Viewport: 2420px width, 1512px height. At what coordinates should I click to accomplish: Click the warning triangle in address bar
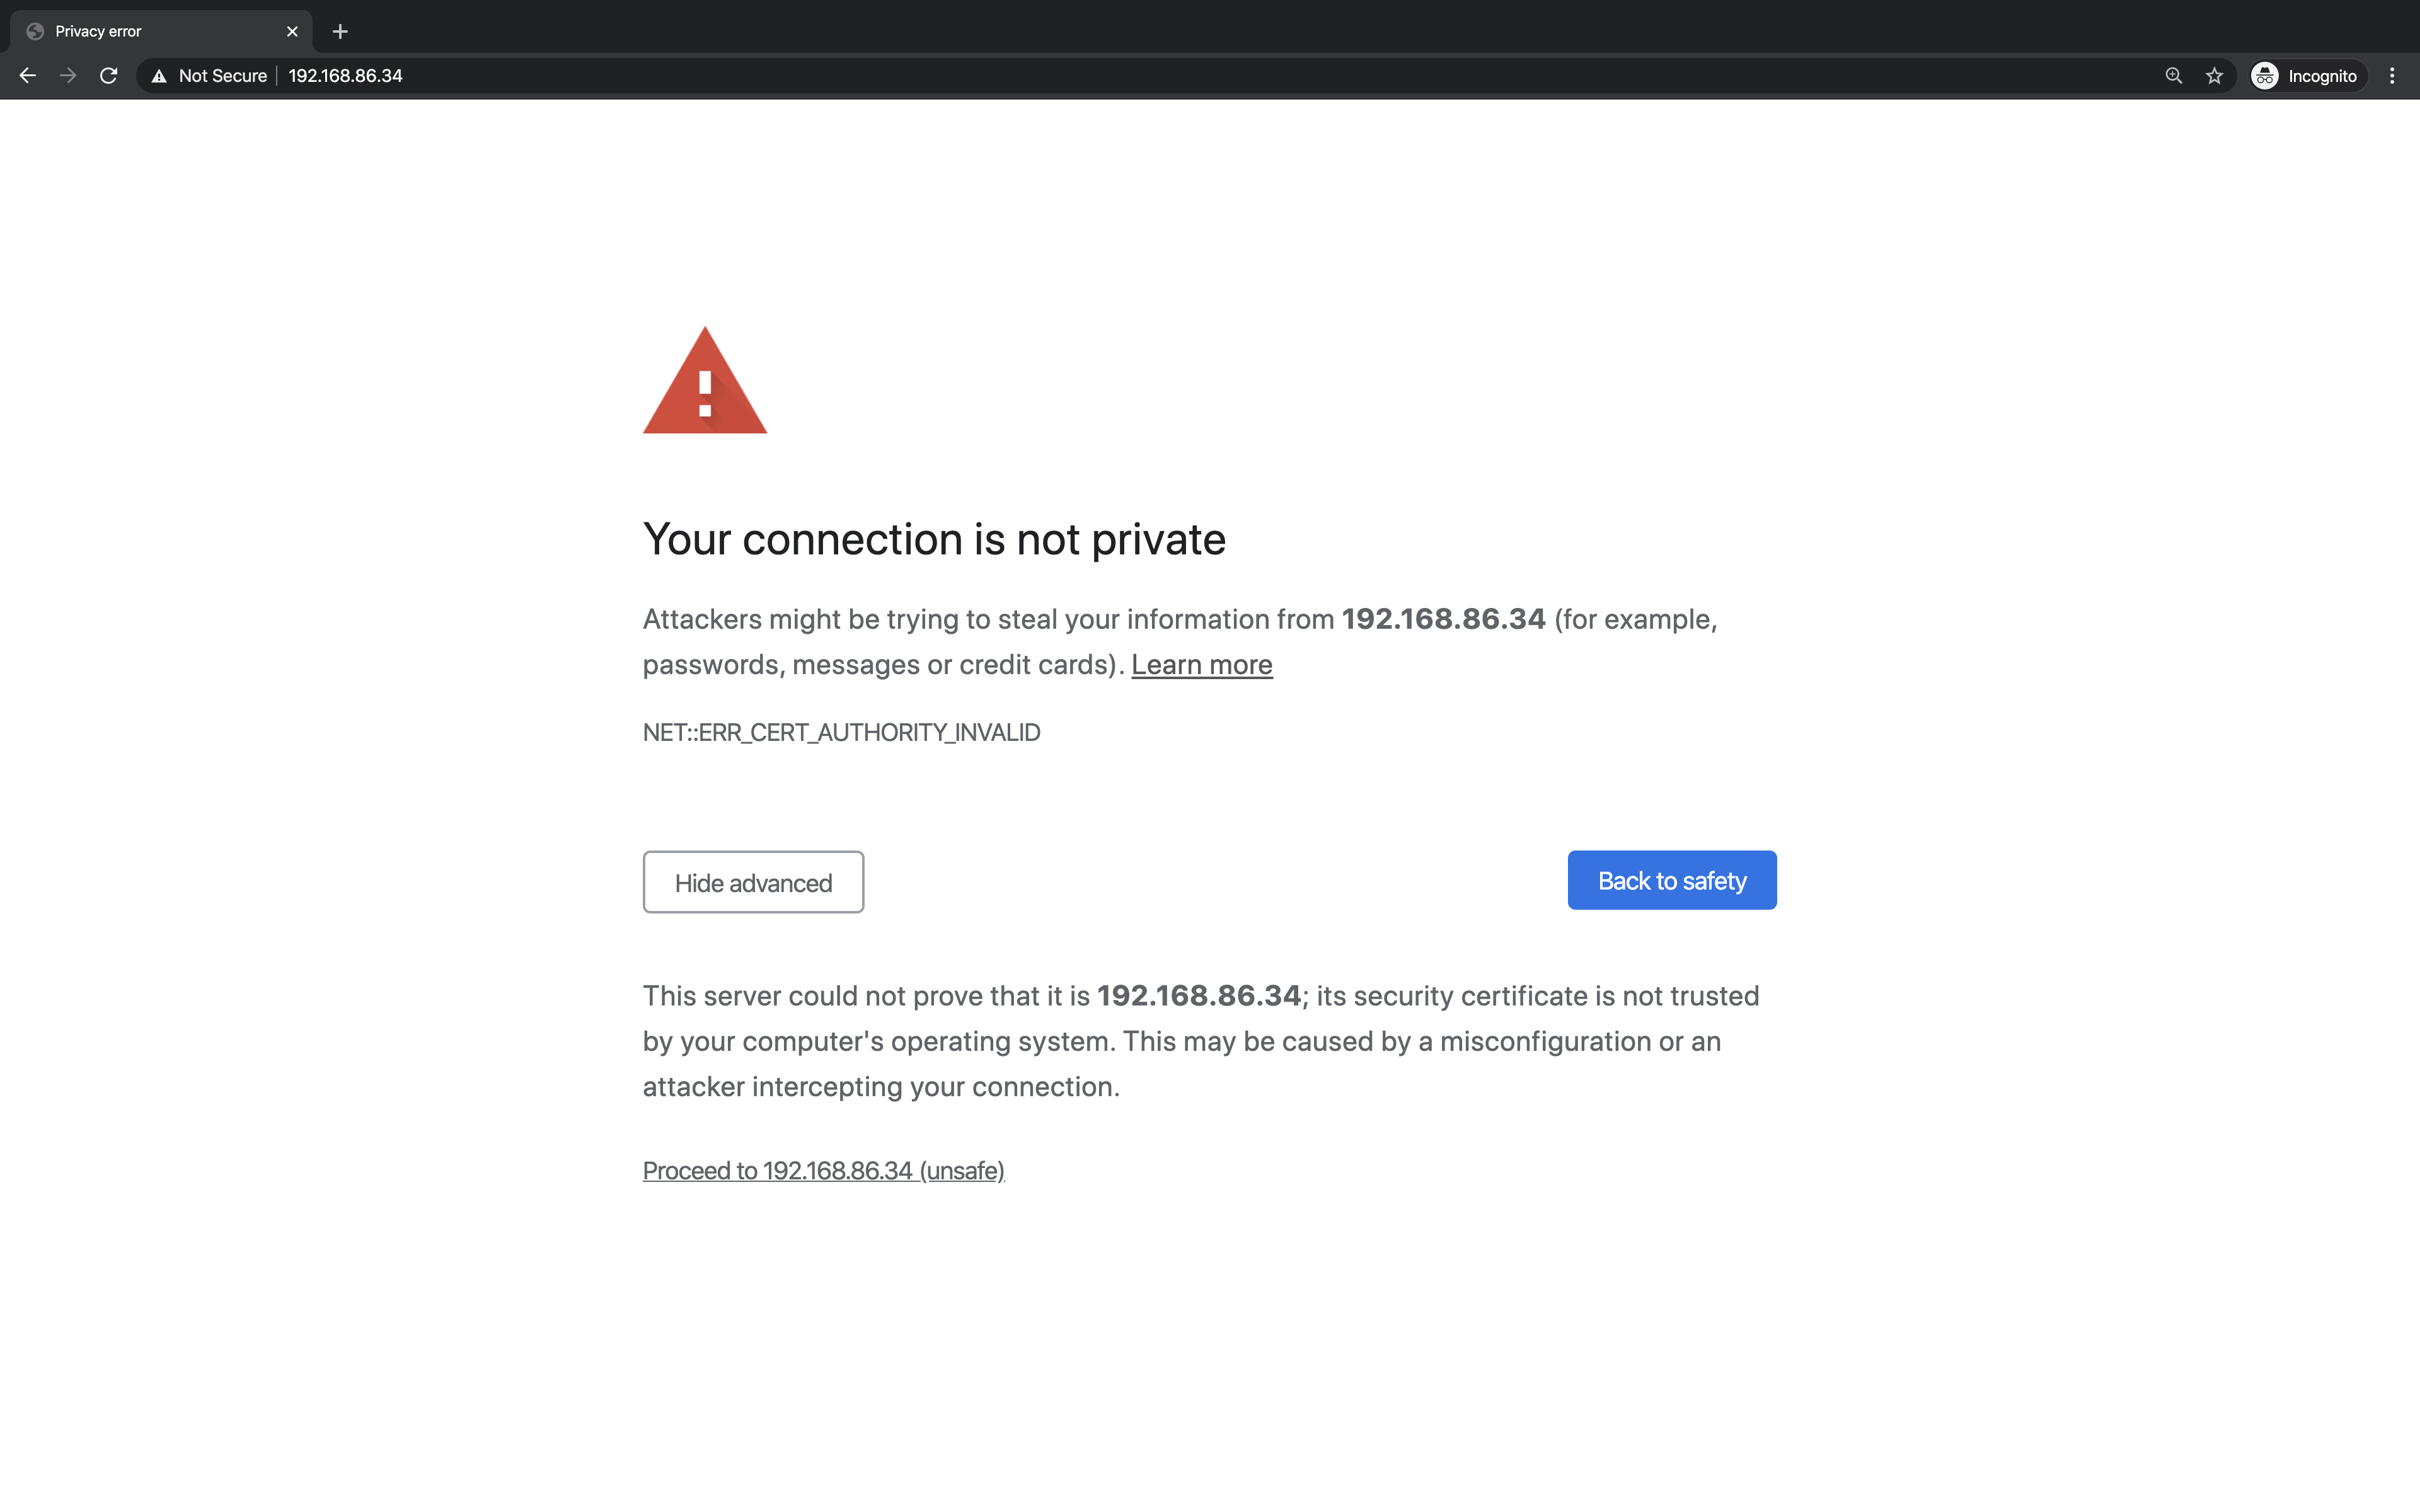pos(159,76)
